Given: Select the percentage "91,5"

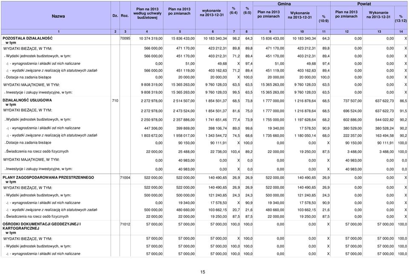Looking at the screenshot, I should [403, 111].
